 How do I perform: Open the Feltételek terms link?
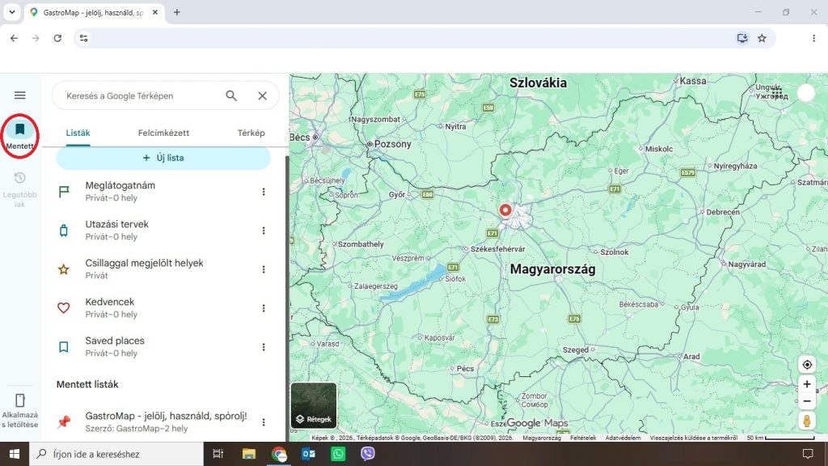(583, 438)
